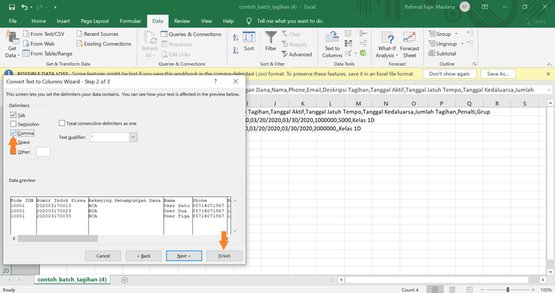The height and width of the screenshot is (293, 555).
Task: Click the Back button in wizard
Action: tap(144, 256)
